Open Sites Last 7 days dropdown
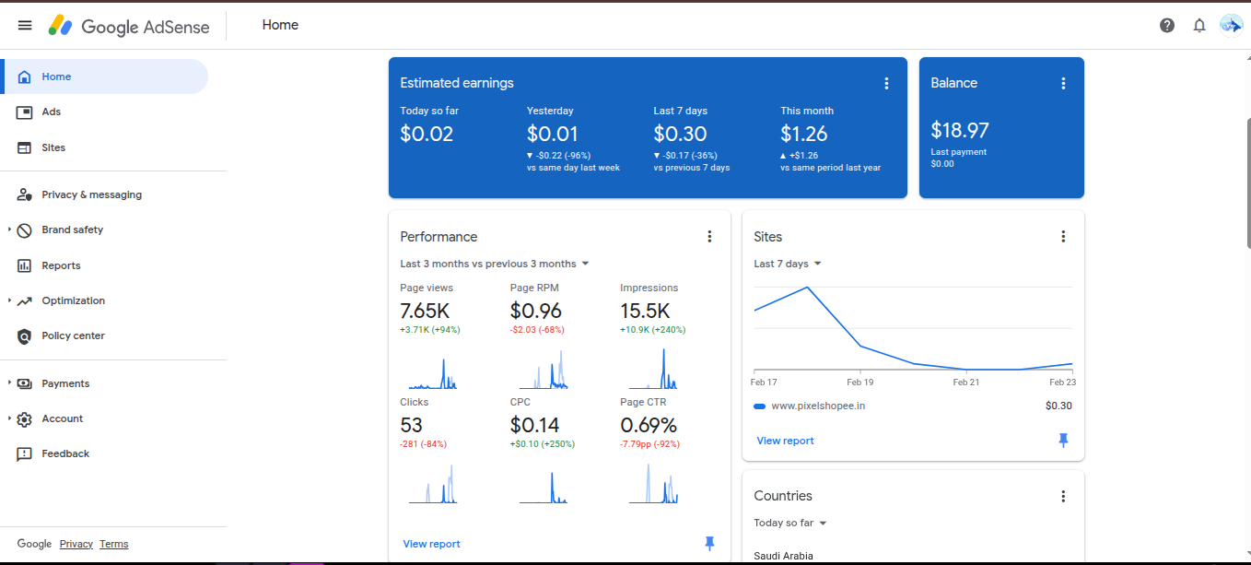1251x565 pixels. point(788,264)
